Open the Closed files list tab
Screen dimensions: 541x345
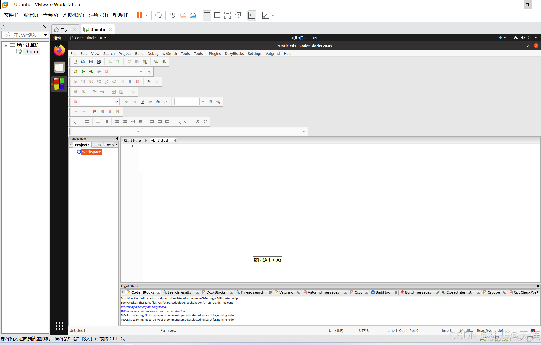[459, 292]
